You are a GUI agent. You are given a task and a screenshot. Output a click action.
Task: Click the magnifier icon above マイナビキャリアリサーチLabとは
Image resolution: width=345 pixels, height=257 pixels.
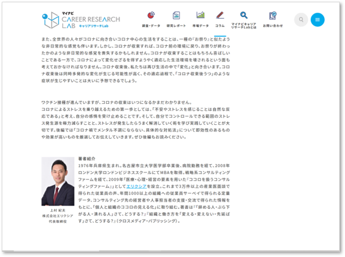coord(244,15)
